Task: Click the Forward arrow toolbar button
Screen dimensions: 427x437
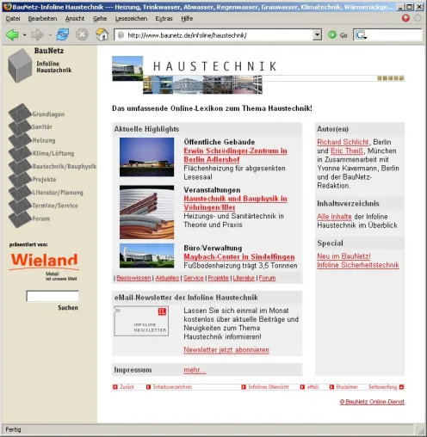Action: click(x=37, y=35)
